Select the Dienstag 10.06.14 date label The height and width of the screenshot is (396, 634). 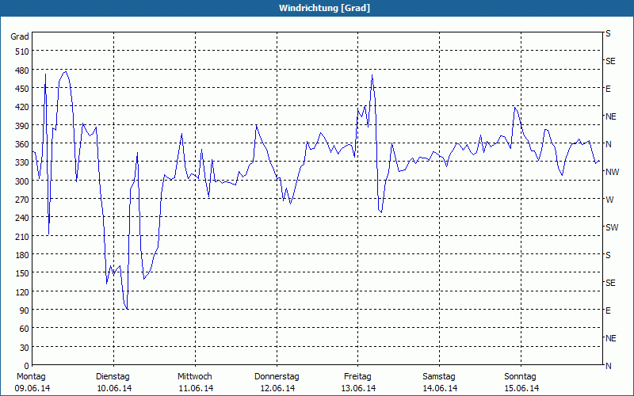click(113, 383)
